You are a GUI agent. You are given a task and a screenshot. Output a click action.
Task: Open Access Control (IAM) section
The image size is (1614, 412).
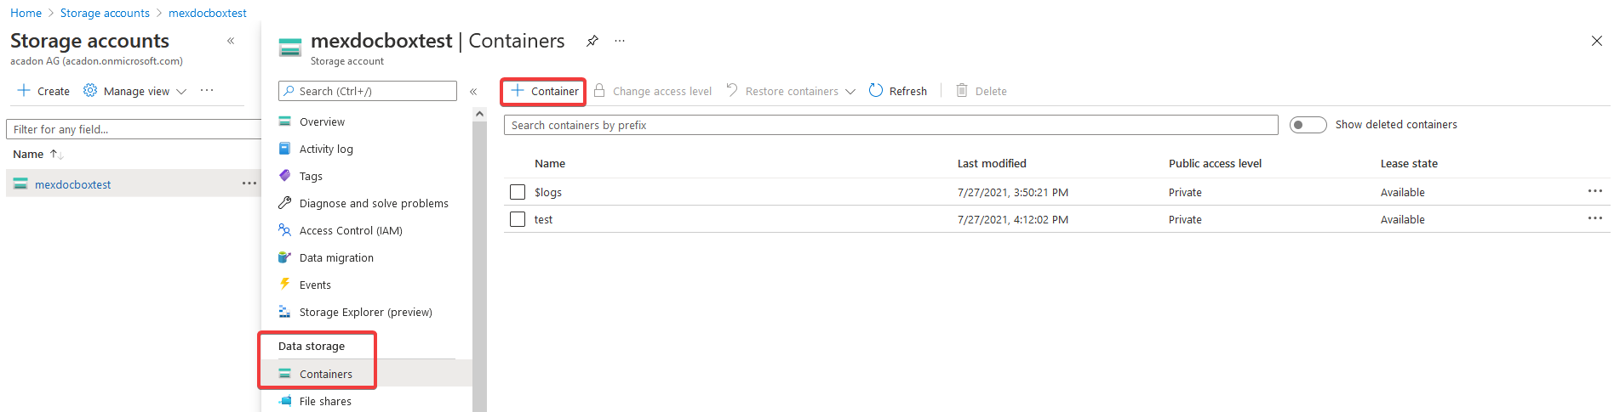point(350,230)
